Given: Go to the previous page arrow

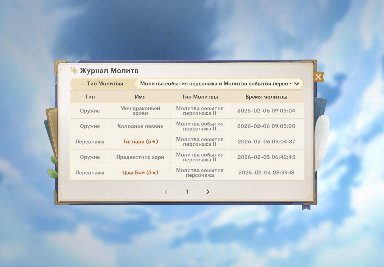Looking at the screenshot, I should [166, 192].
